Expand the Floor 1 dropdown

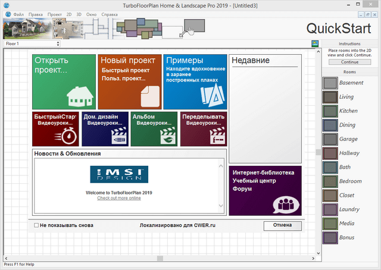click(58, 43)
